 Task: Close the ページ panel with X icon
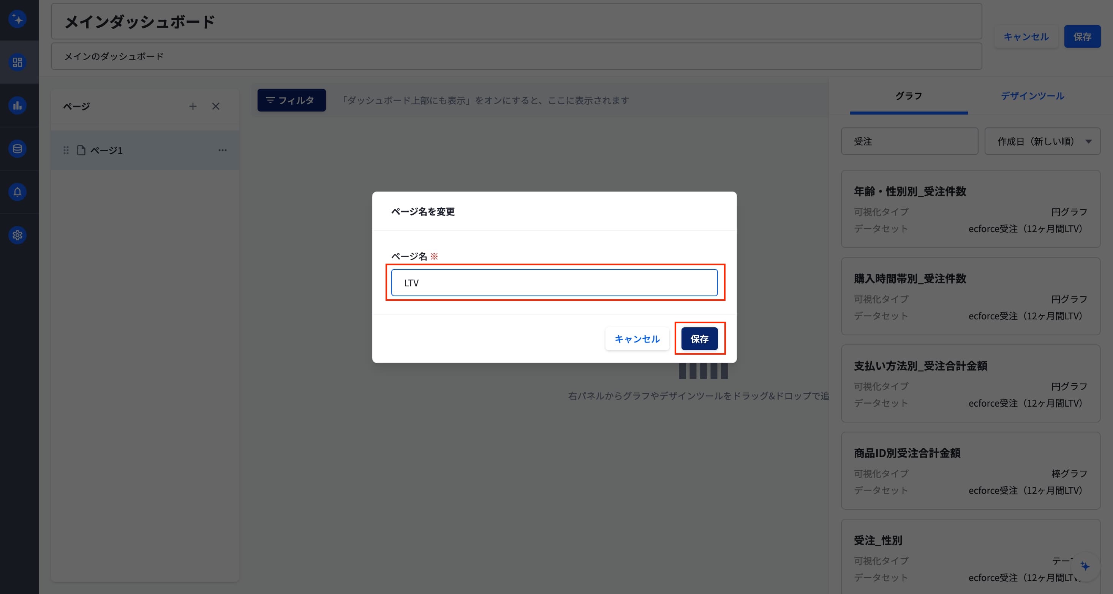[216, 106]
